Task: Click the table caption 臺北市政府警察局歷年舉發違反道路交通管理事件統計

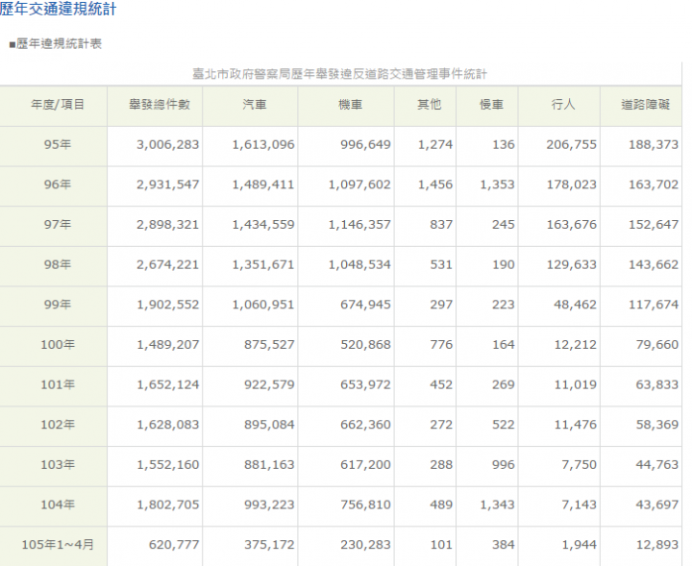Action: coord(340,74)
